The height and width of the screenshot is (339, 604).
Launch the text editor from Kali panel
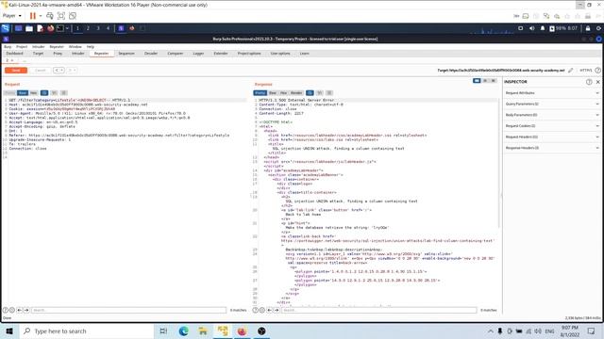coord(40,28)
